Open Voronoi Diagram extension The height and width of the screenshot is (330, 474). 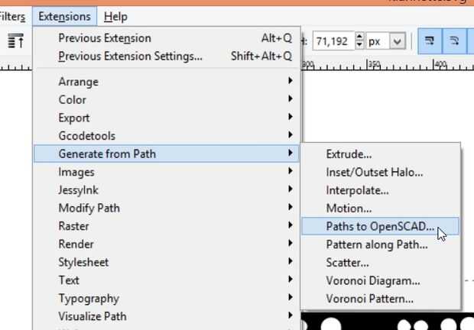(x=372, y=280)
